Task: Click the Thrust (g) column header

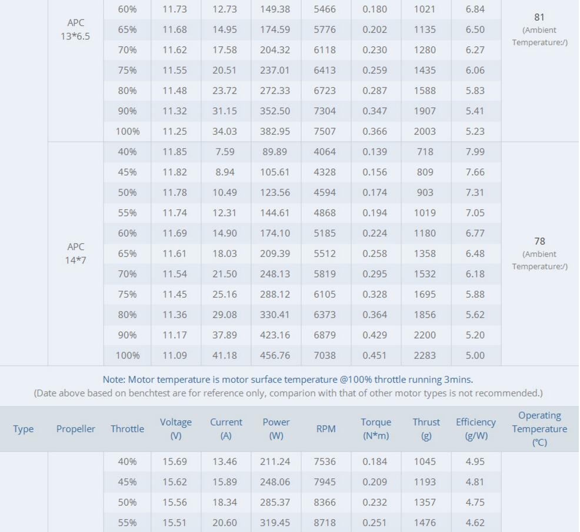Action: (426, 429)
